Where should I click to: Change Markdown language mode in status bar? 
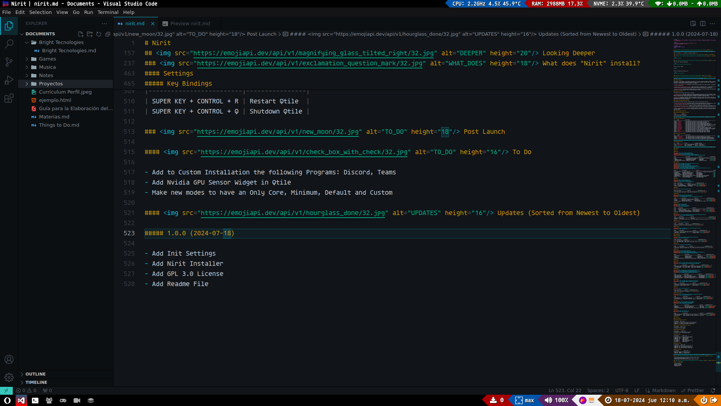point(663,391)
